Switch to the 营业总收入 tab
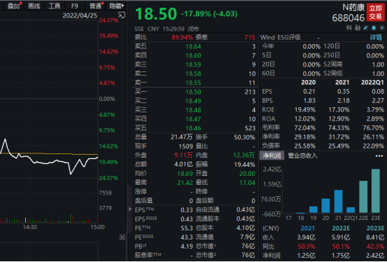 [302, 156]
